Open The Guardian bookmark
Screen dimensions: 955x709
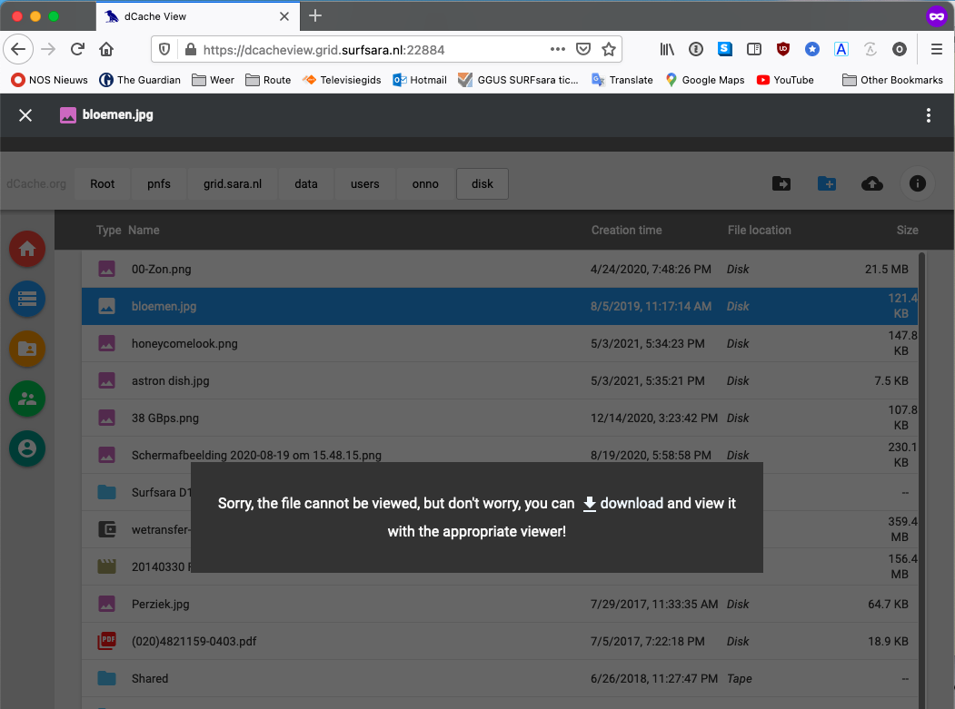(140, 80)
